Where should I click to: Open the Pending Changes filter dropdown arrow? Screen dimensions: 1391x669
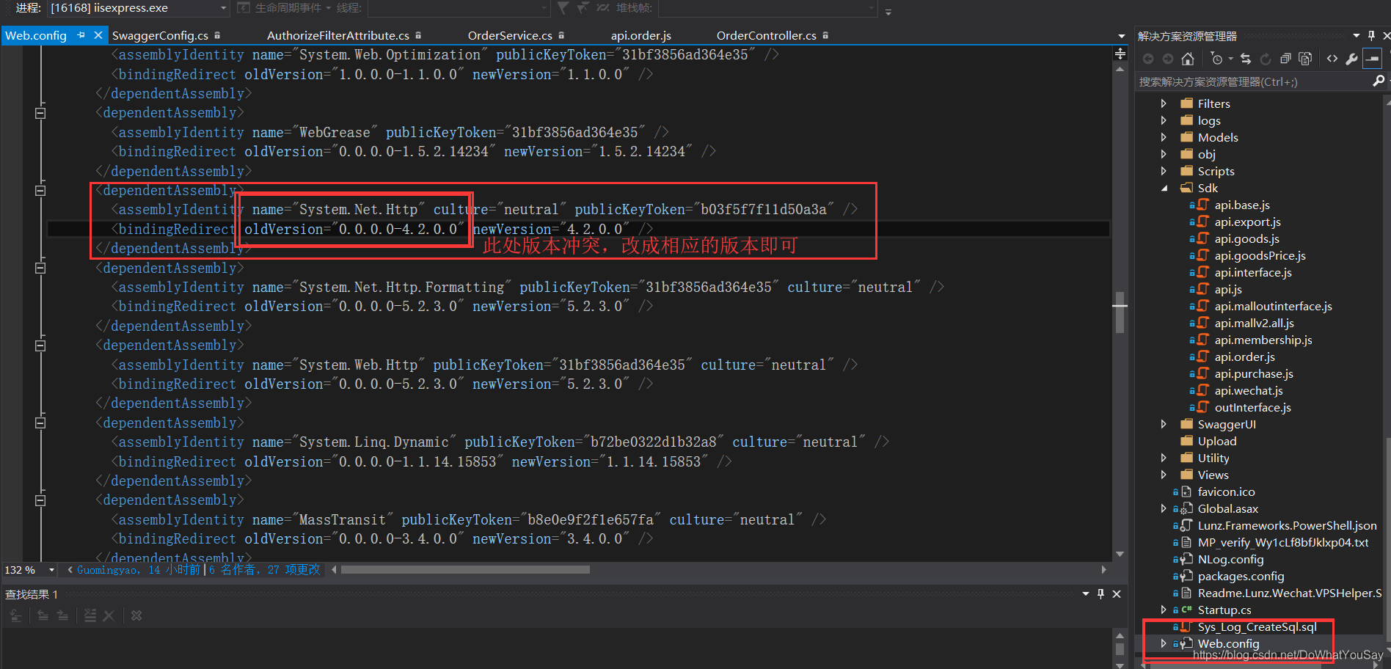point(1231,59)
